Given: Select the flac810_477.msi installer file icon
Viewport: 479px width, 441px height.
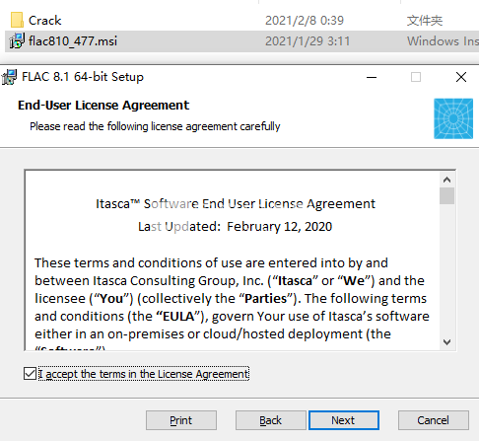Looking at the screenshot, I should click(17, 41).
